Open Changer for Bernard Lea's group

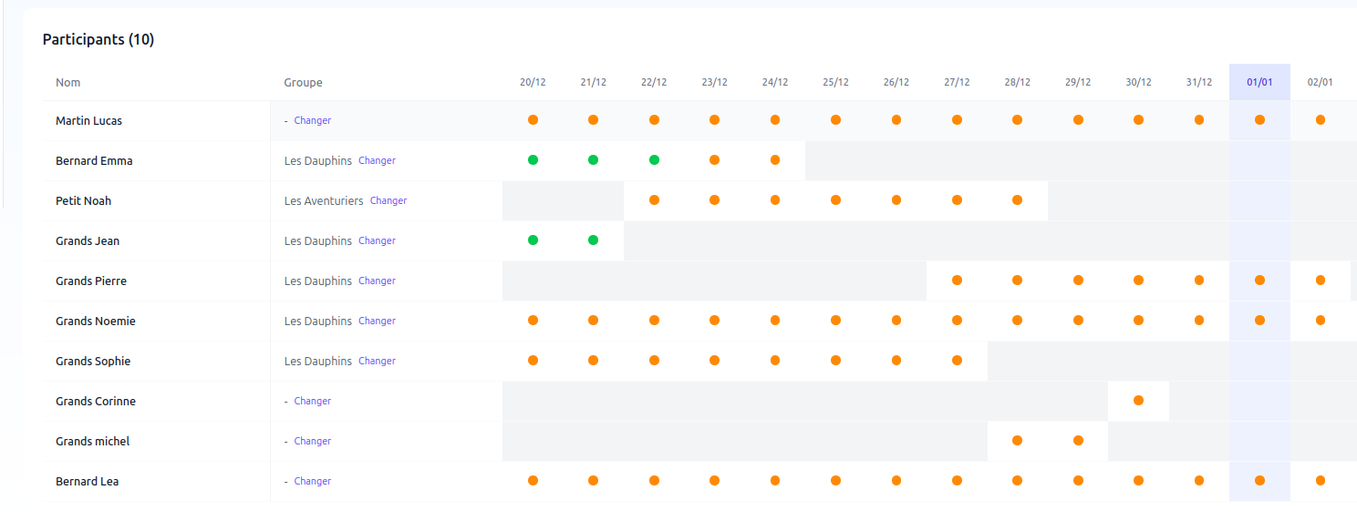(x=312, y=481)
